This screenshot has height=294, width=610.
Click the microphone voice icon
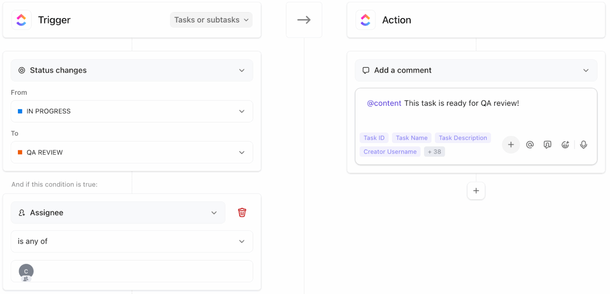tap(583, 145)
